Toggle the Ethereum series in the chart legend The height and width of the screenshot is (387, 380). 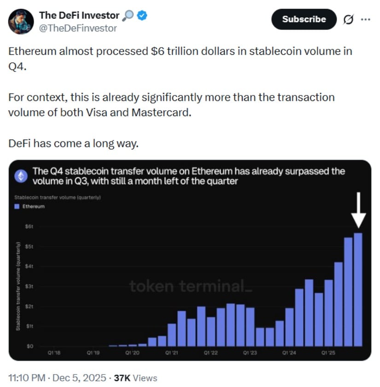click(25, 207)
